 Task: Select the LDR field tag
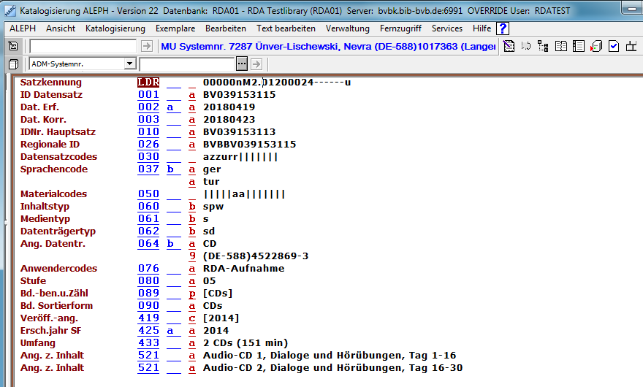148,83
